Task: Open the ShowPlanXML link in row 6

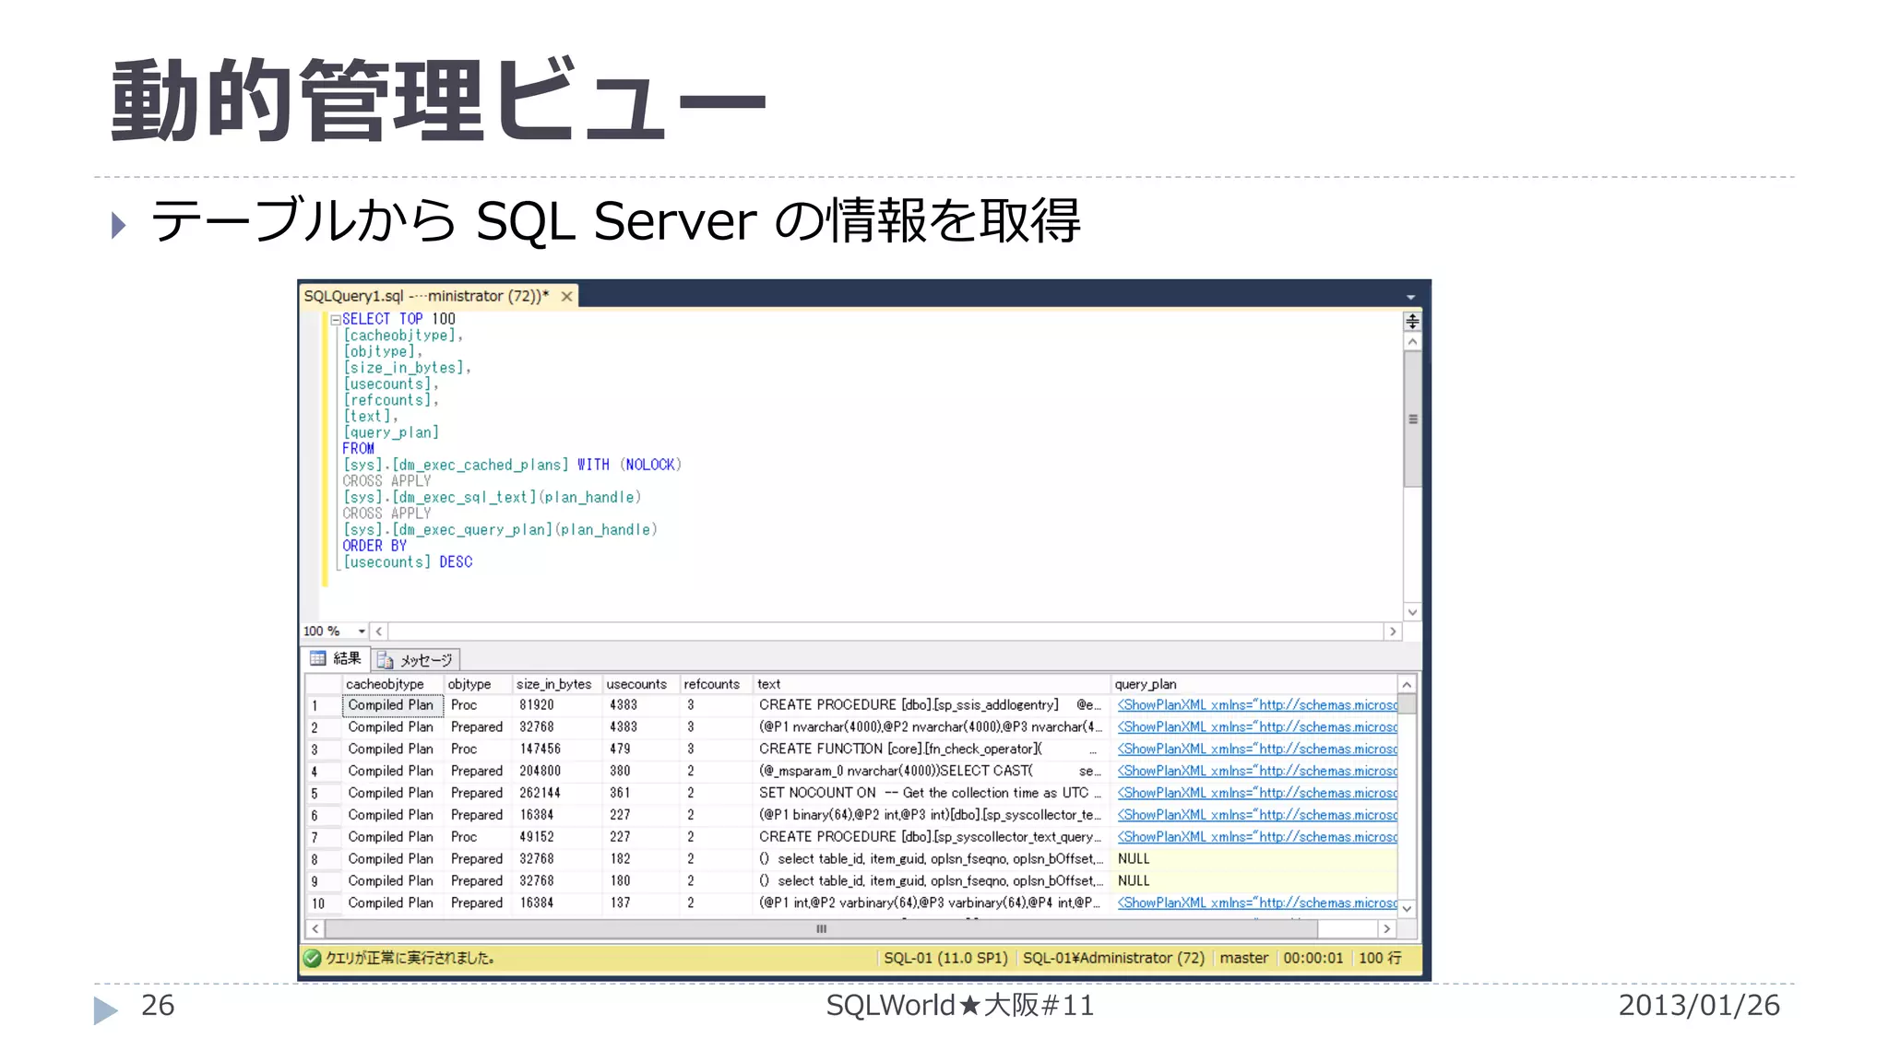Action: [x=1257, y=816]
